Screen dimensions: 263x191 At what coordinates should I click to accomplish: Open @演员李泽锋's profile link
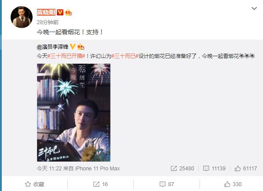(x=53, y=47)
